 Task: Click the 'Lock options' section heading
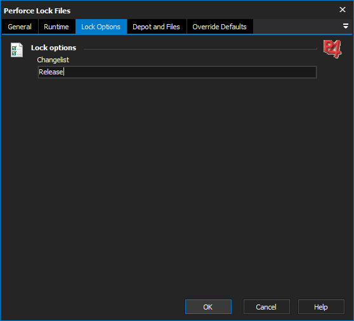(53, 48)
